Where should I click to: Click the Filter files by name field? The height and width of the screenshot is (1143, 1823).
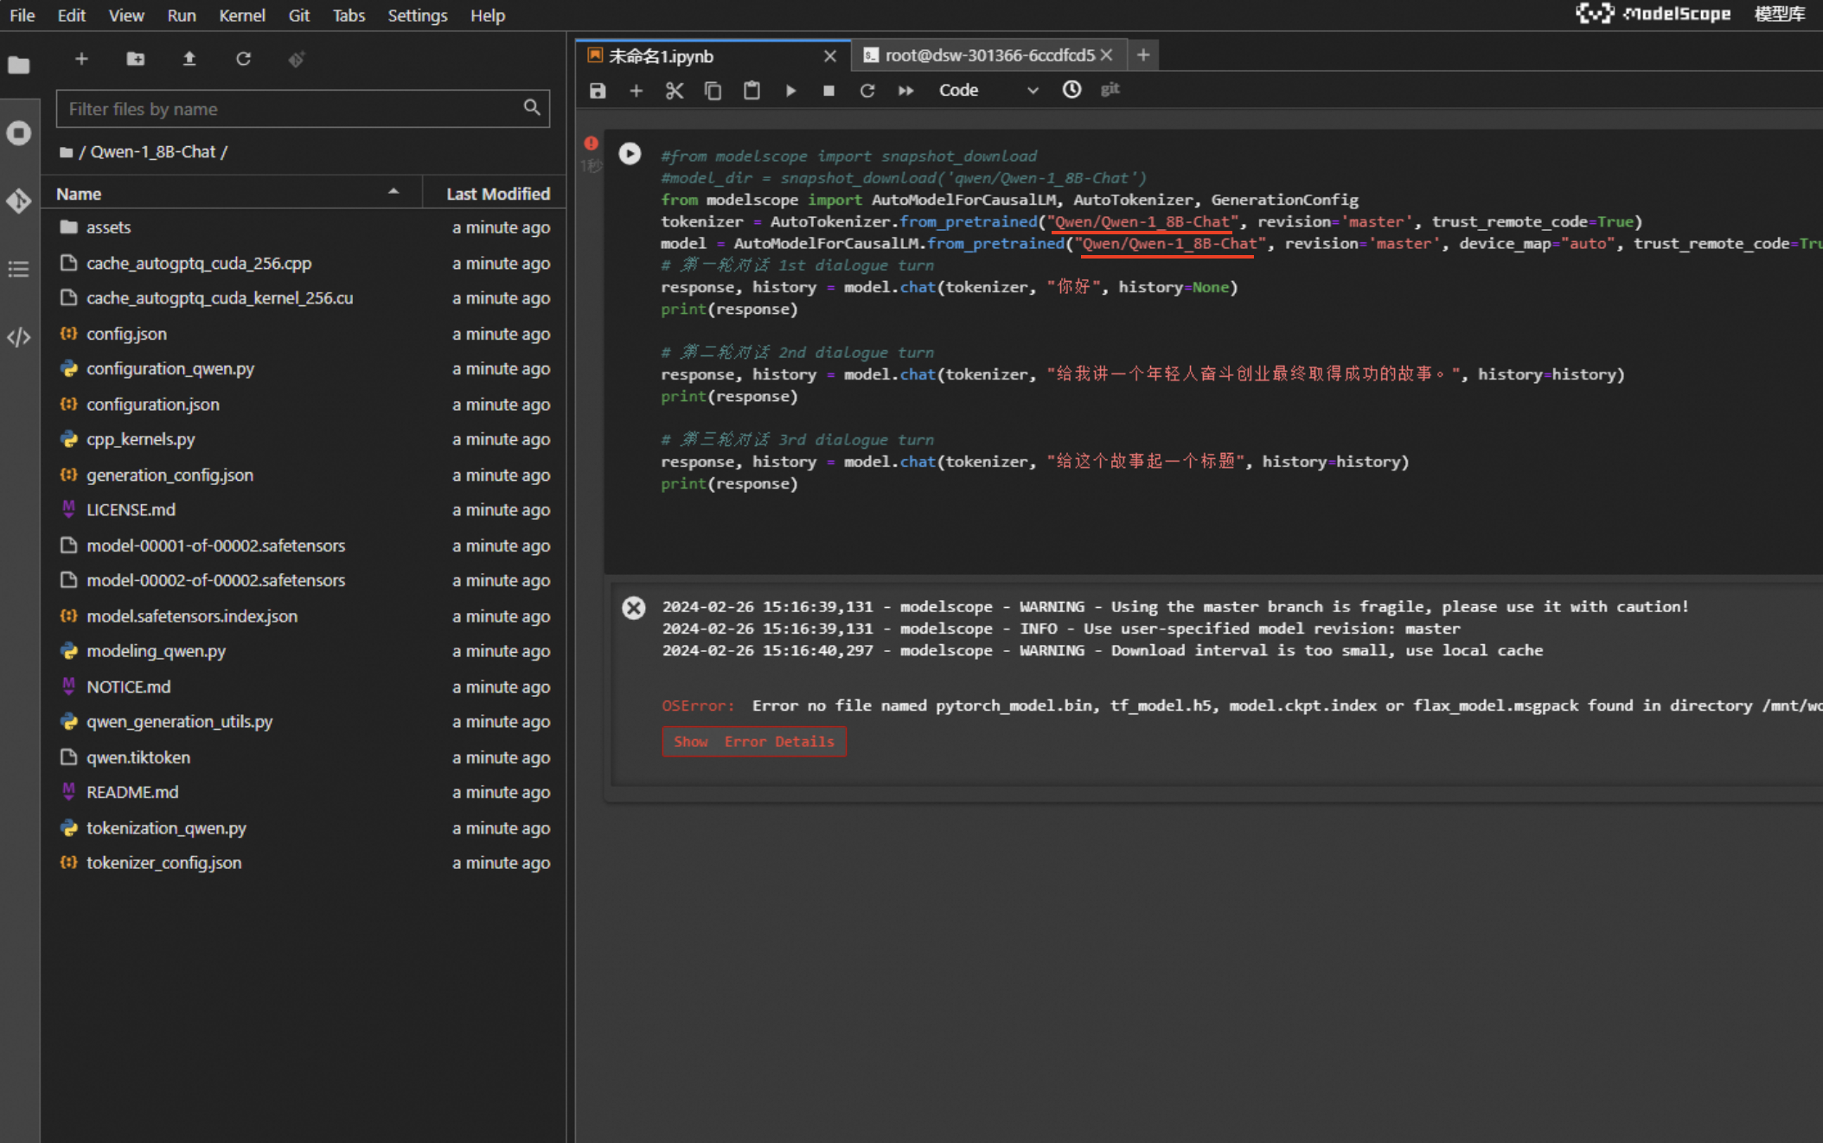point(292,109)
